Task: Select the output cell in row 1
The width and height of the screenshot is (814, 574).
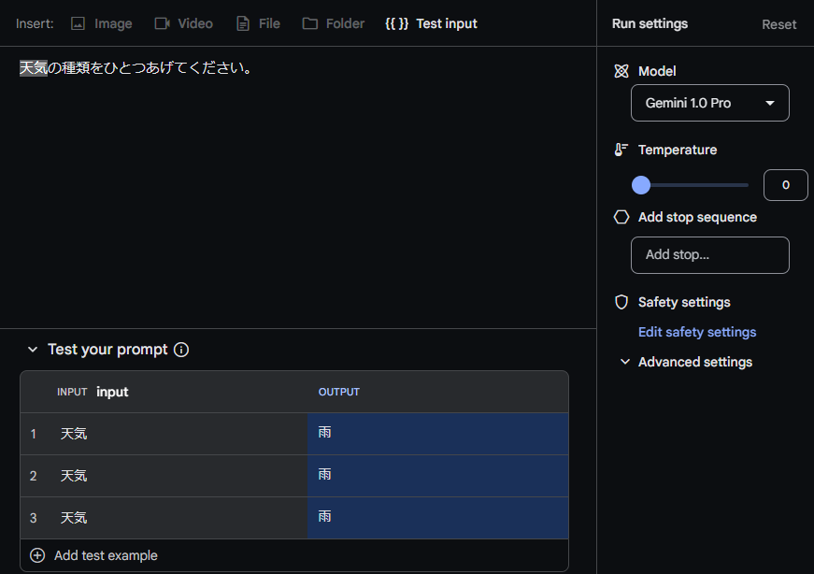Action: pos(437,434)
